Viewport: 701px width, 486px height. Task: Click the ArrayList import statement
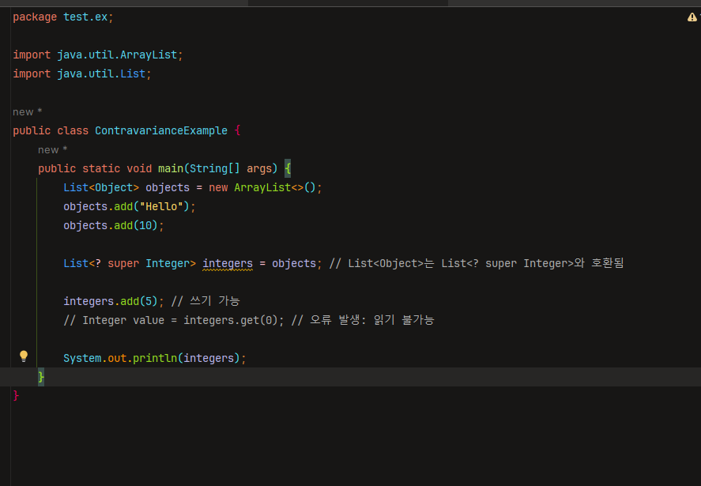click(98, 55)
